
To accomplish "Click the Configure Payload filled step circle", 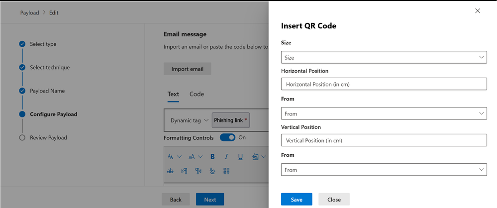I will [x=22, y=114].
